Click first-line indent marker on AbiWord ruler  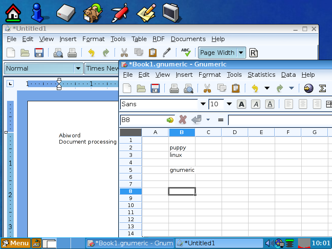59,80
